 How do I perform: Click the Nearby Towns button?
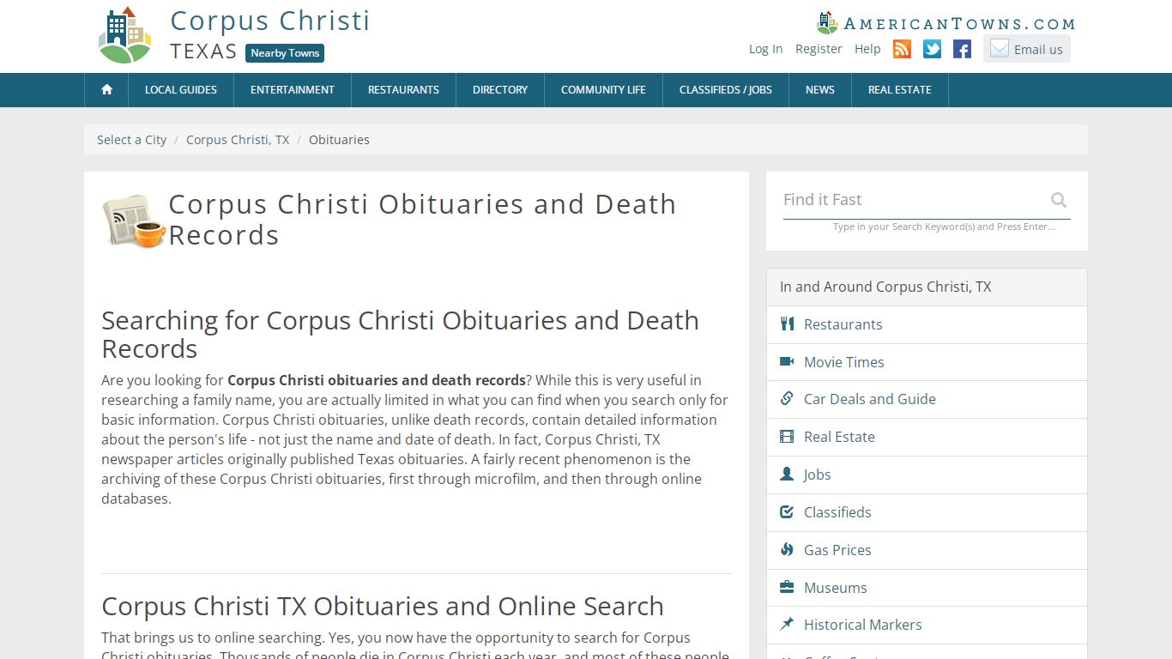point(285,53)
